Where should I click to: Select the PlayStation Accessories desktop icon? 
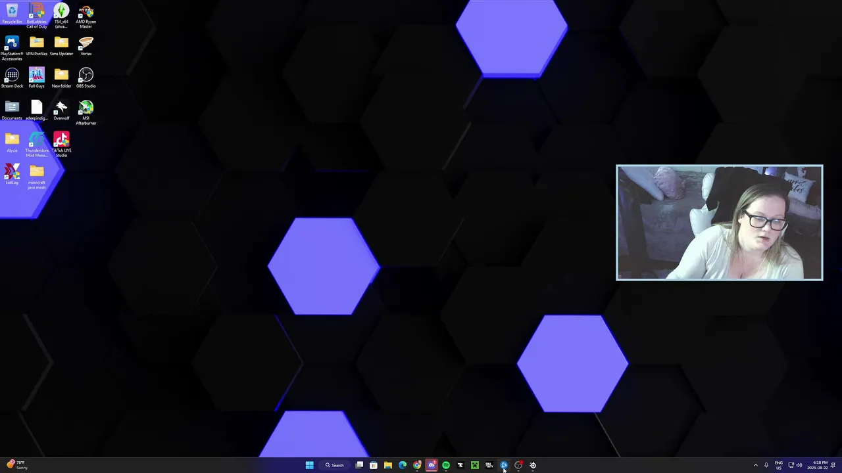(x=12, y=49)
